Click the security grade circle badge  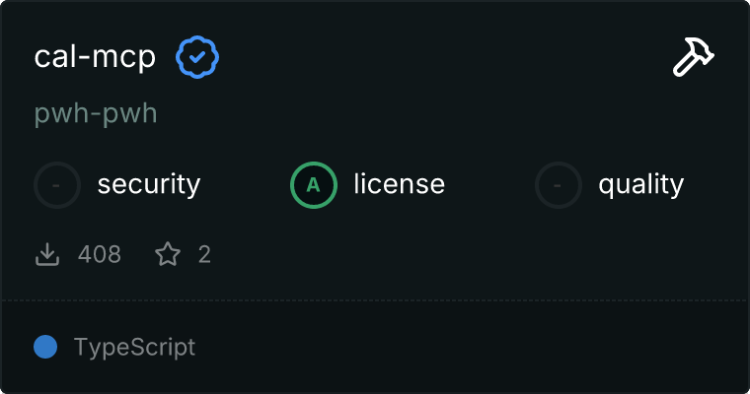[57, 184]
